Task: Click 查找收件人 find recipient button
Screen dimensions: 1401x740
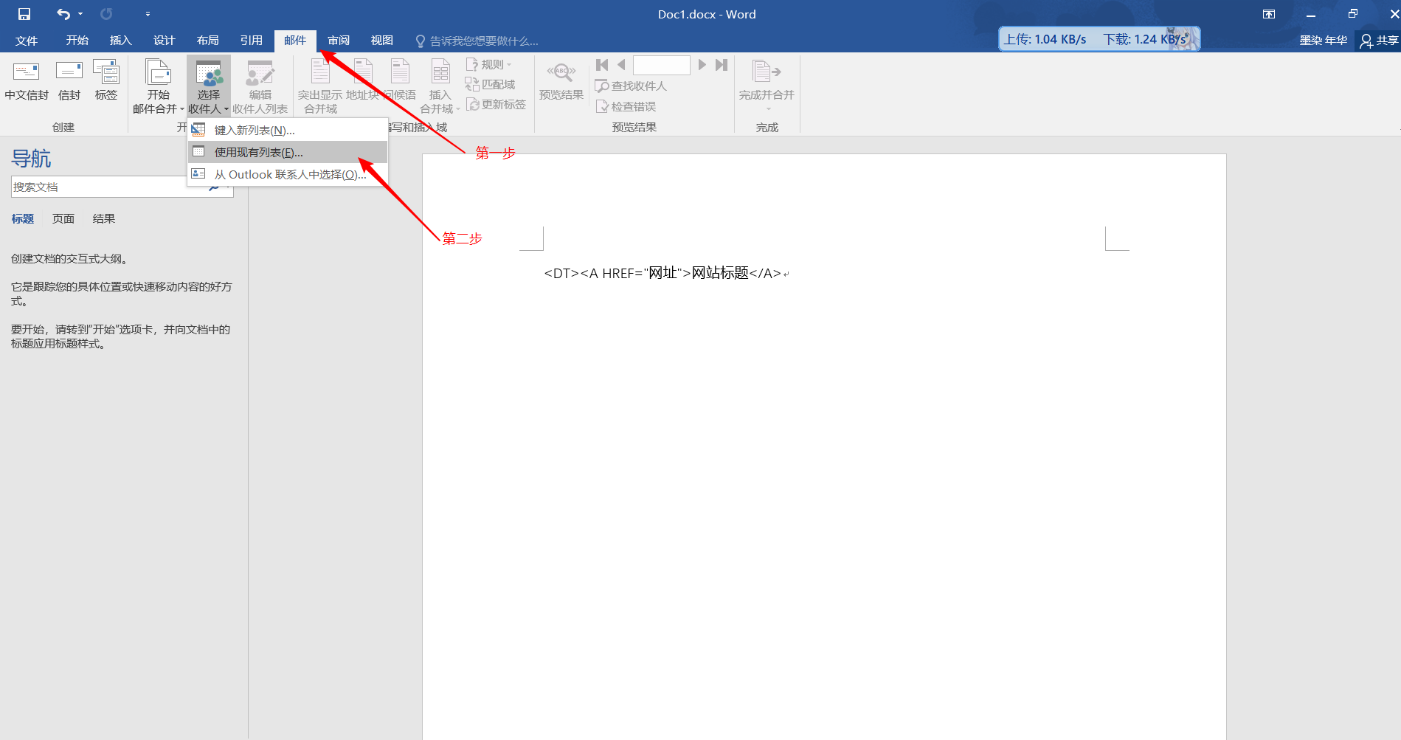Action: click(x=631, y=86)
